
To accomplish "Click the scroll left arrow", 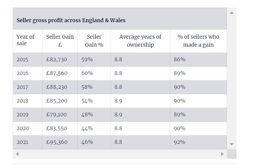I will pos(17,154).
